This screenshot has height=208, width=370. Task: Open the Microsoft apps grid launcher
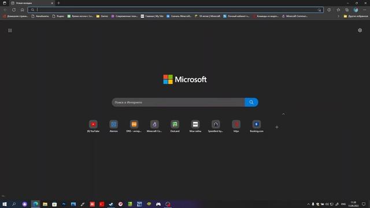(x=10, y=31)
